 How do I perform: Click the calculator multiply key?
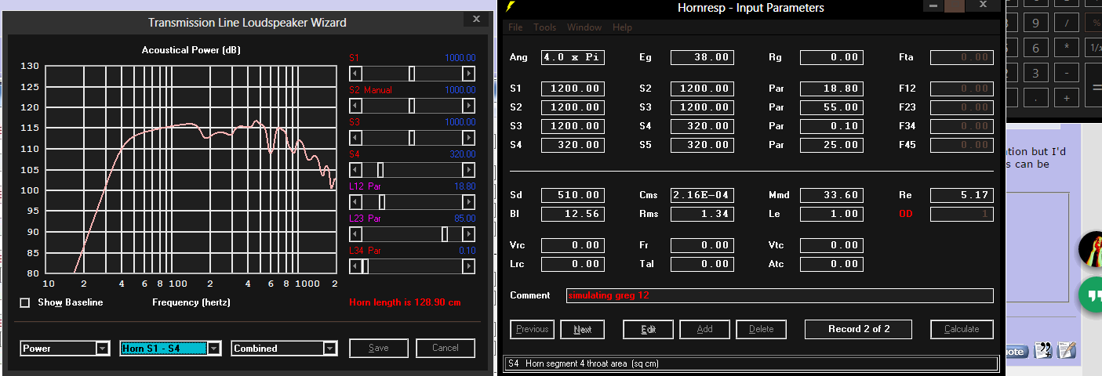pos(1066,49)
